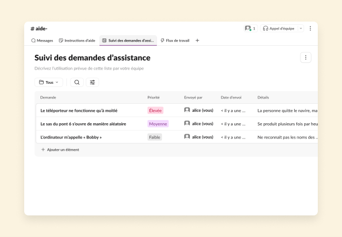Click the Moyenne priority tag
Image resolution: width=342 pixels, height=237 pixels.
tap(158, 124)
